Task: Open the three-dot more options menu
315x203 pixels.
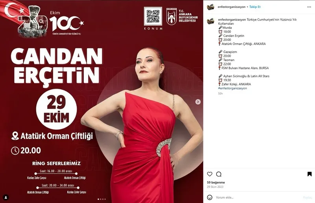Action: point(309,7)
